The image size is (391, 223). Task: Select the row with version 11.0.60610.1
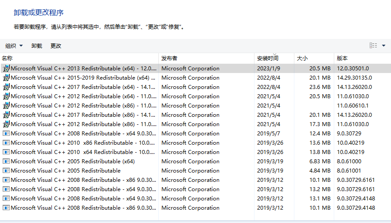point(195,105)
